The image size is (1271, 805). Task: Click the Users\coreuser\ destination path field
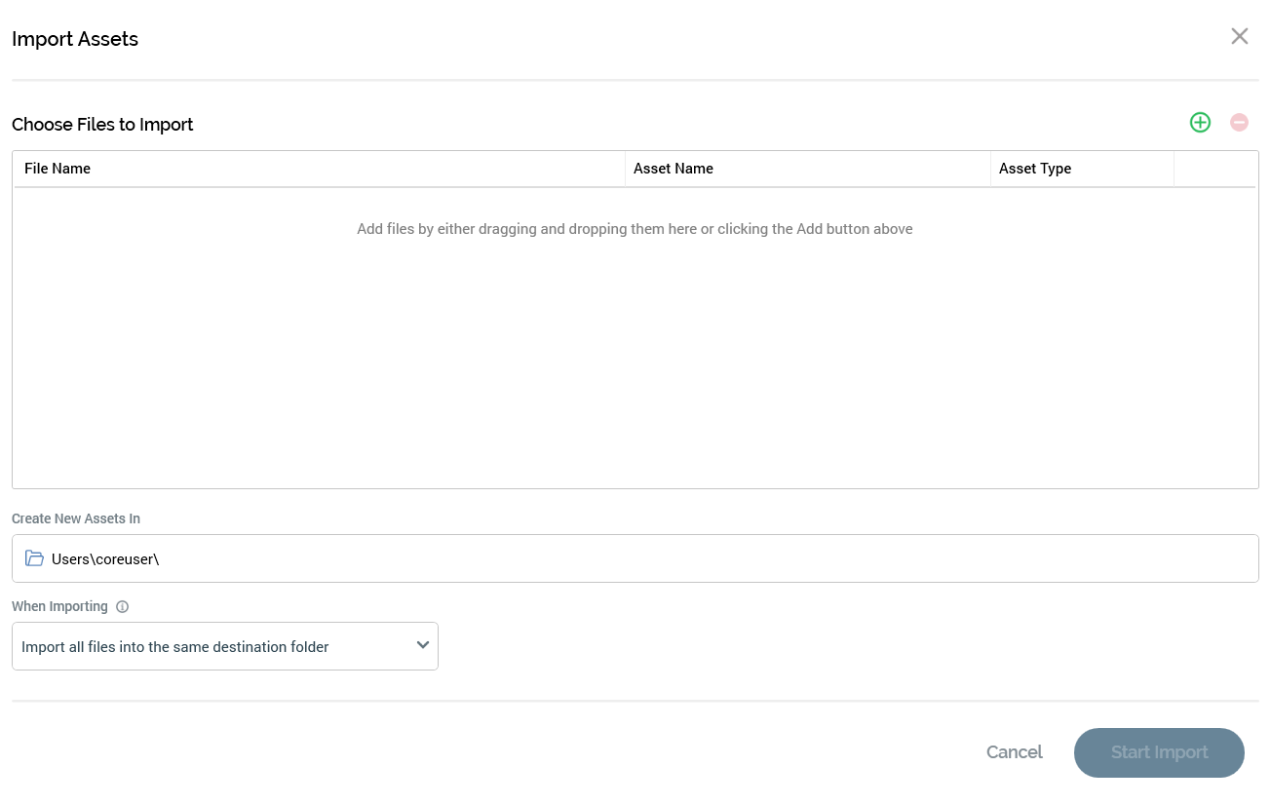click(x=634, y=558)
